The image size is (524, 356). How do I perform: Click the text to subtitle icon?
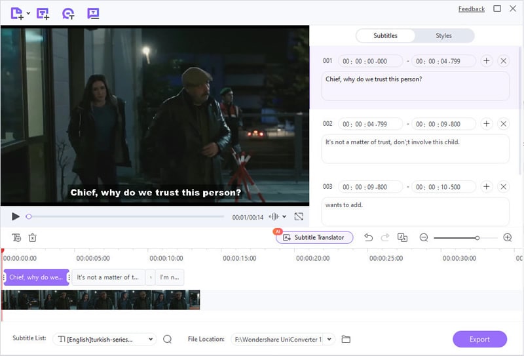93,14
